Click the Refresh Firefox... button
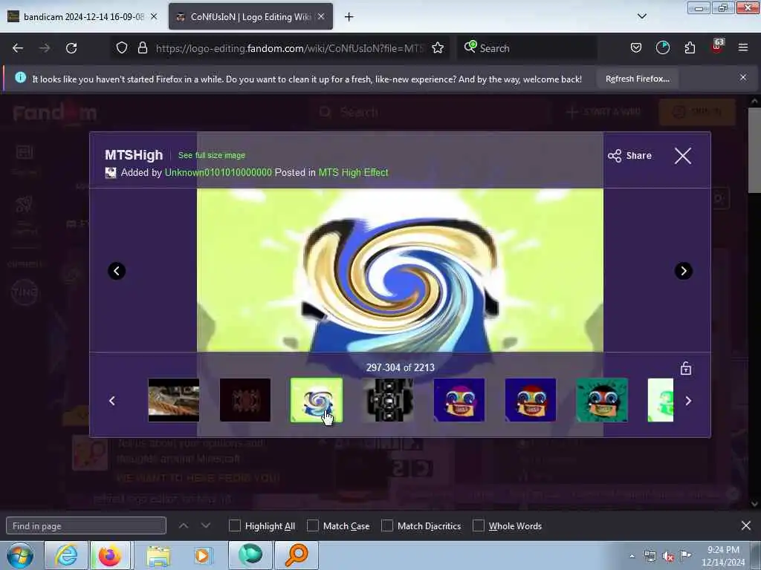Screen dimensions: 761x570 pyautogui.click(x=637, y=79)
